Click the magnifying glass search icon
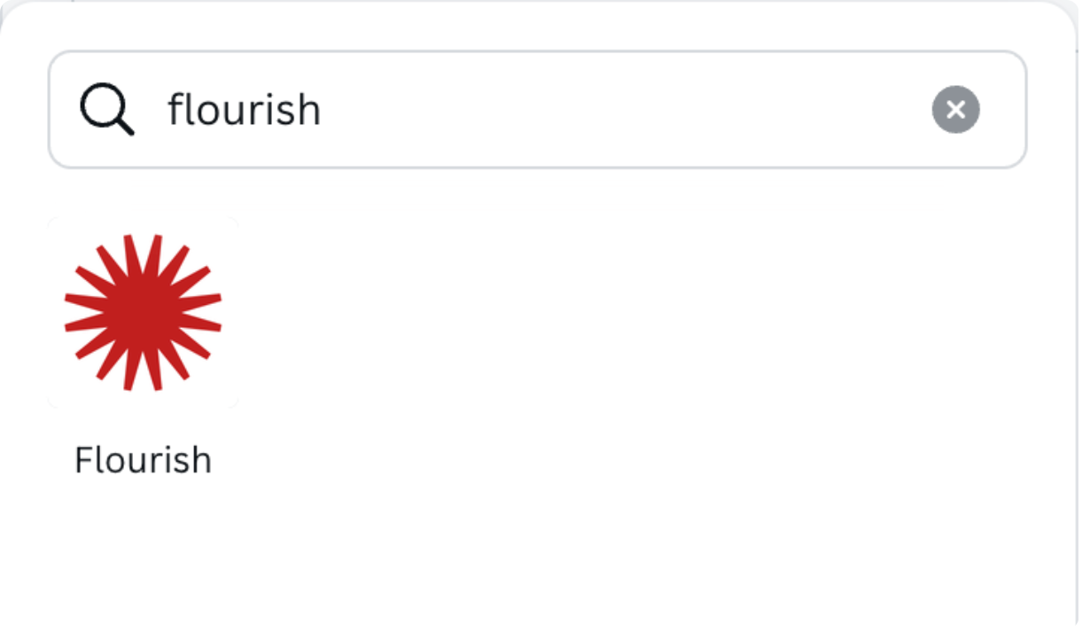This screenshot has width=1082, height=632. coord(107,111)
